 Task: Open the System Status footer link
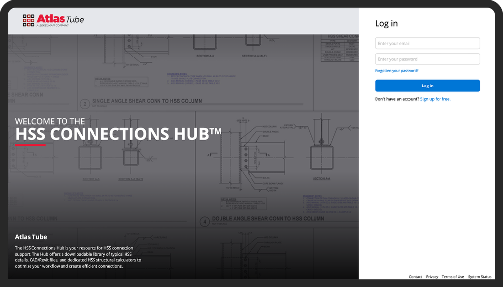(x=479, y=276)
